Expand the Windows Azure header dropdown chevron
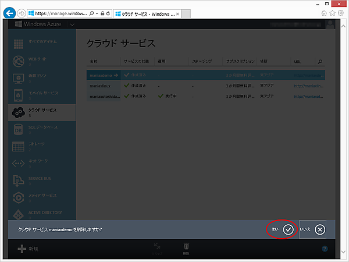The image size is (349, 262). coord(72,24)
